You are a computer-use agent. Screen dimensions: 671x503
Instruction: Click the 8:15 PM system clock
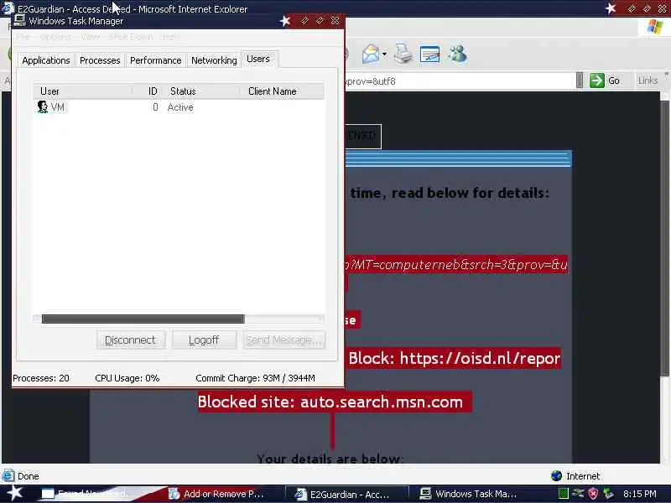click(x=639, y=494)
